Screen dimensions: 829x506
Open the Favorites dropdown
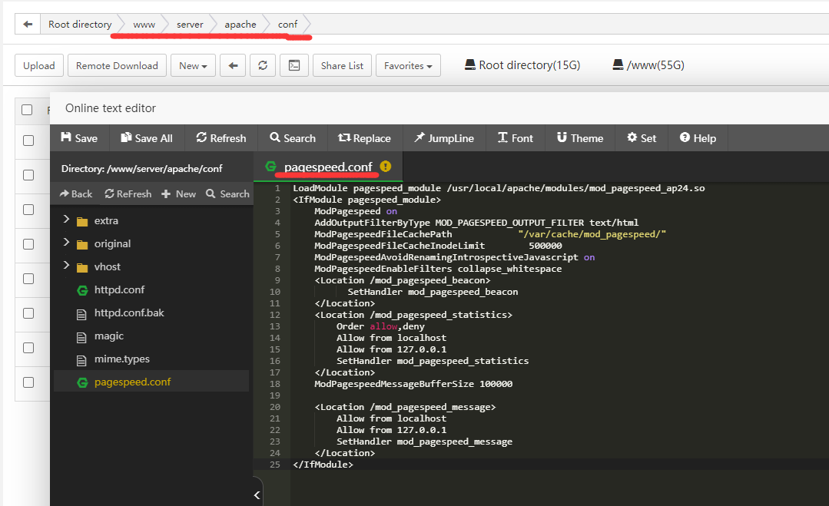[x=408, y=66]
